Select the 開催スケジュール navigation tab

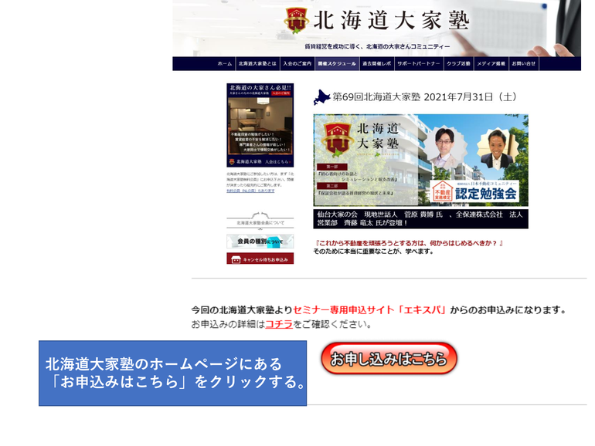[x=337, y=64]
